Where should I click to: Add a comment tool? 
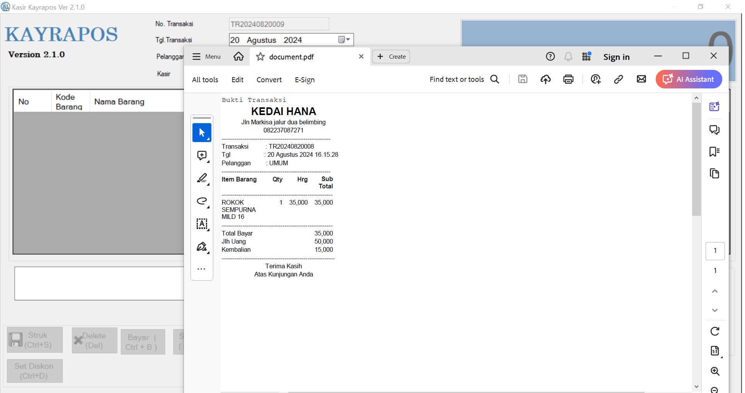pos(202,156)
